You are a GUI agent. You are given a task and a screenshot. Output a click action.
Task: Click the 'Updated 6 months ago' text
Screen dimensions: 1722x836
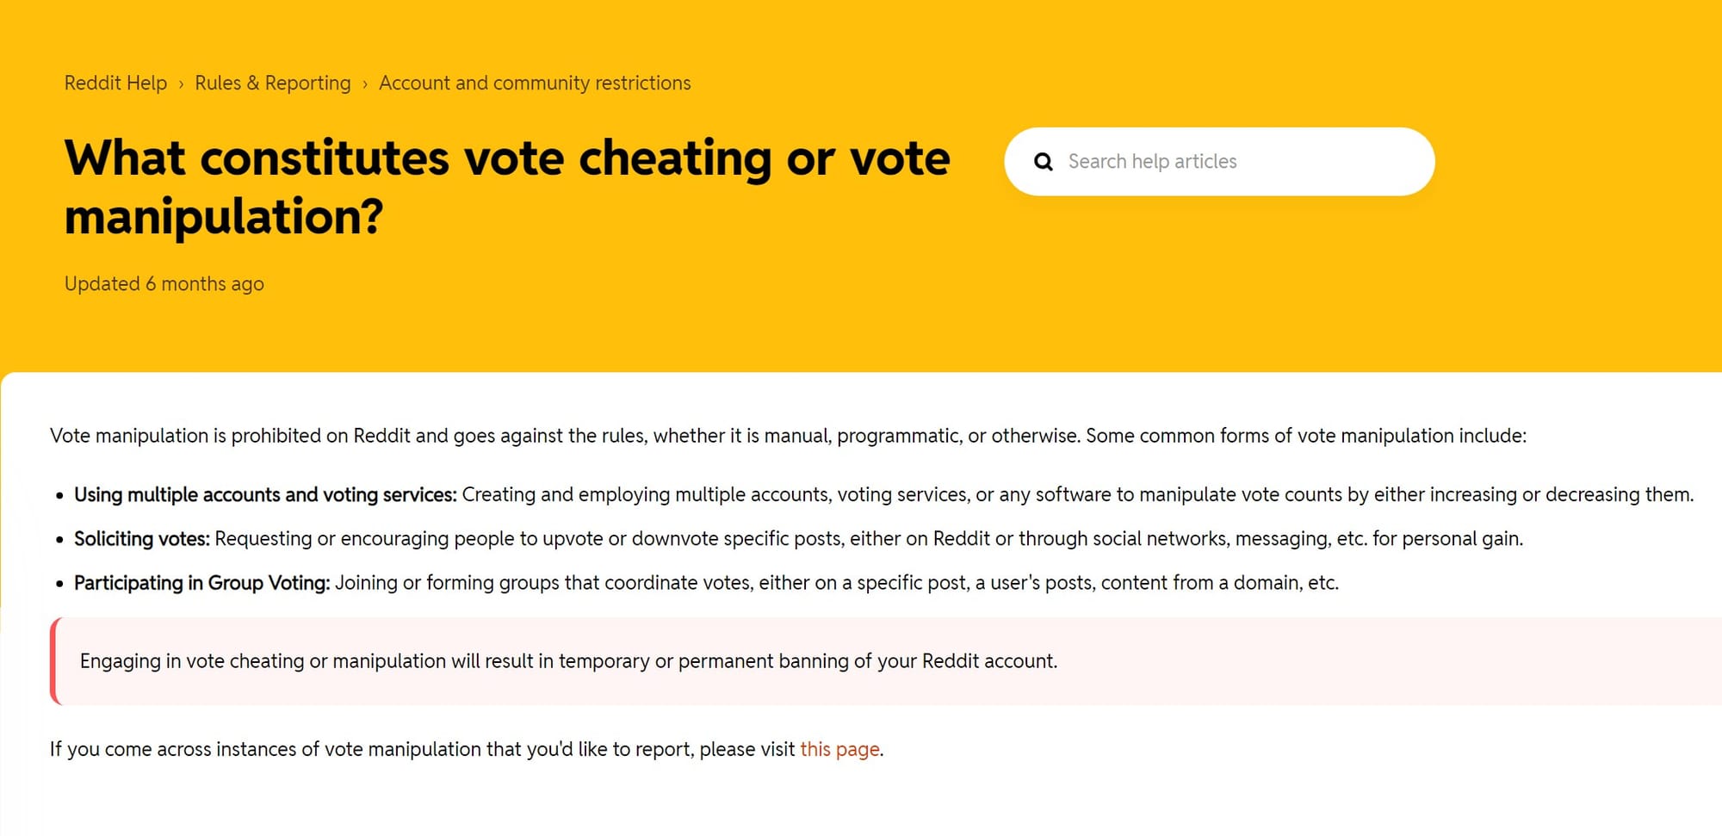coord(164,284)
